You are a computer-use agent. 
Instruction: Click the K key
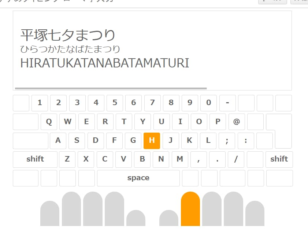189,141
